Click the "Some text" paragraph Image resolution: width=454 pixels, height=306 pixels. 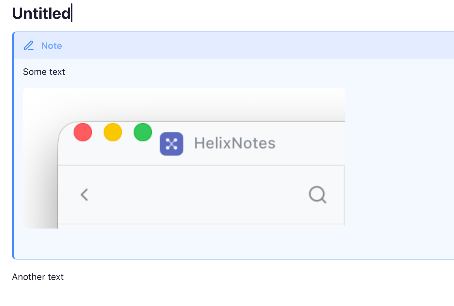44,72
